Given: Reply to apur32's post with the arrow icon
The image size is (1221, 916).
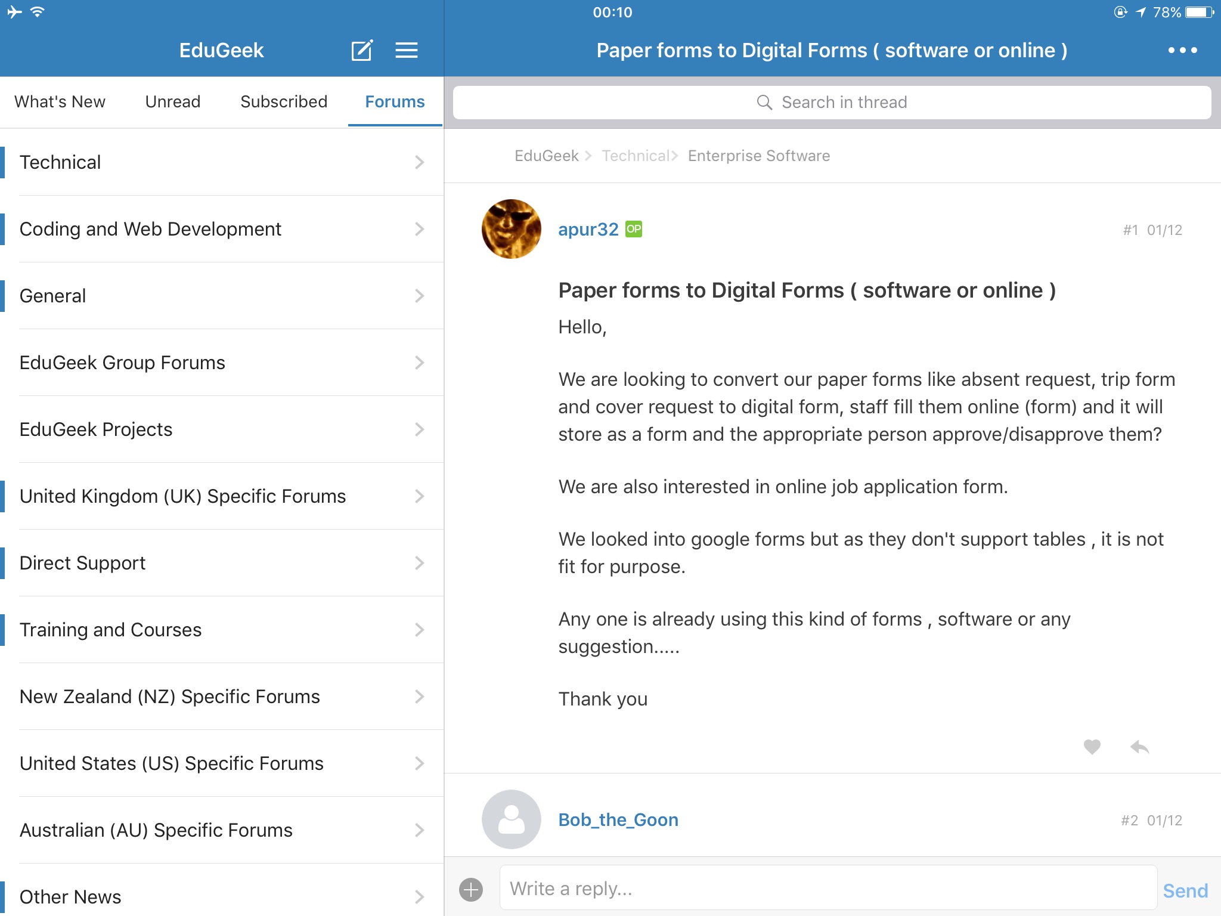Looking at the screenshot, I should coord(1139,747).
